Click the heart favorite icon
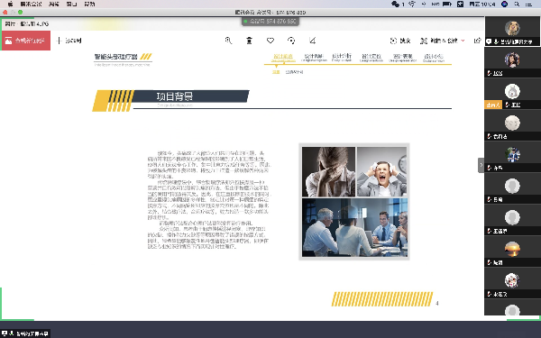541x338 pixels. tap(270, 41)
